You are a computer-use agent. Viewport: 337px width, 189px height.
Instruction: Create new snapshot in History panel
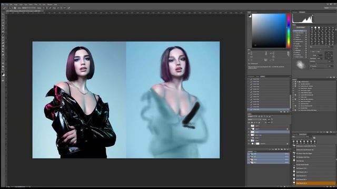click(x=284, y=112)
